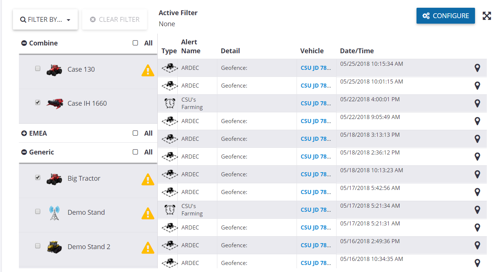Sort by the Detail column header
The width and height of the screenshot is (495, 272).
point(230,51)
